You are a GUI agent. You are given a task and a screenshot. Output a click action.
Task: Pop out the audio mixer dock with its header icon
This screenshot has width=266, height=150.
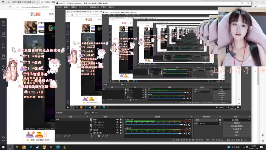(x=192, y=117)
